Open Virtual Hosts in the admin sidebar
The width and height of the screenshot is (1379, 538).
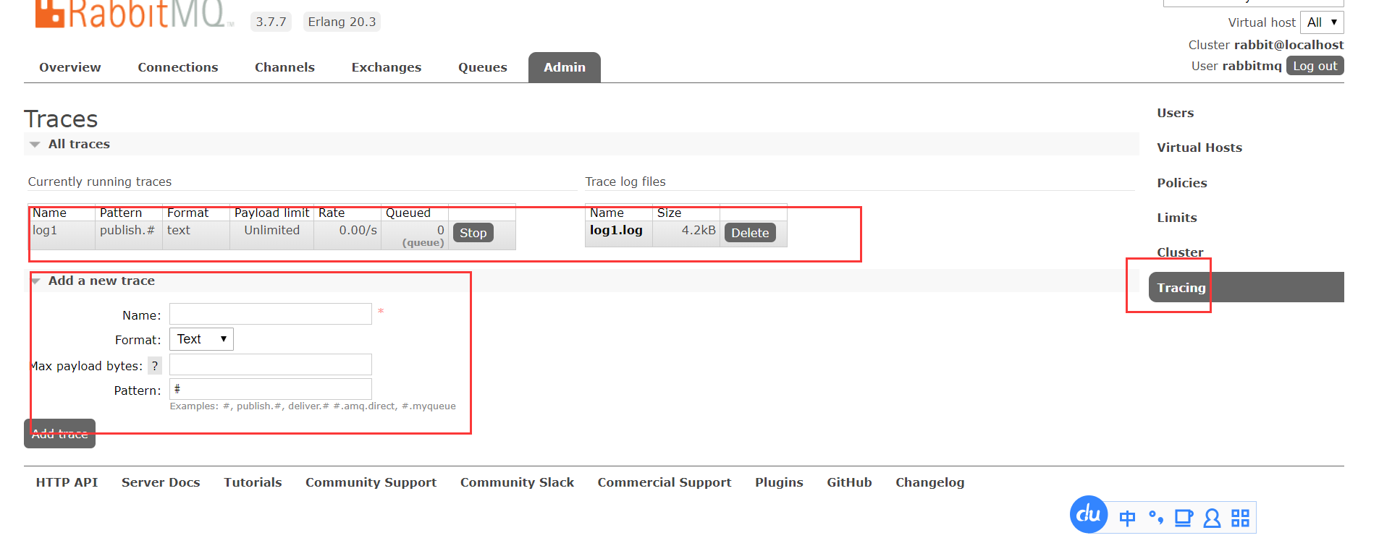1199,148
